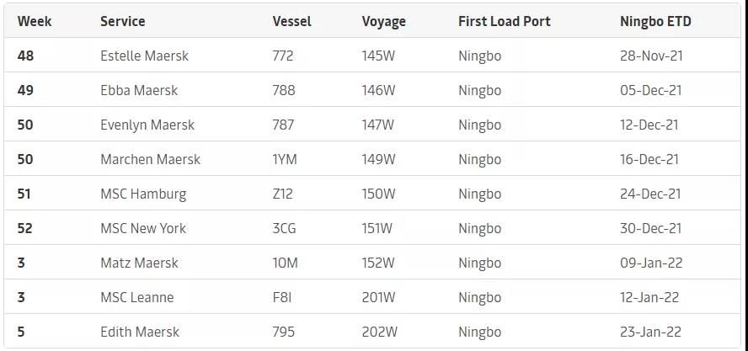Click Marchen Maersk in the Service column

pyautogui.click(x=150, y=159)
